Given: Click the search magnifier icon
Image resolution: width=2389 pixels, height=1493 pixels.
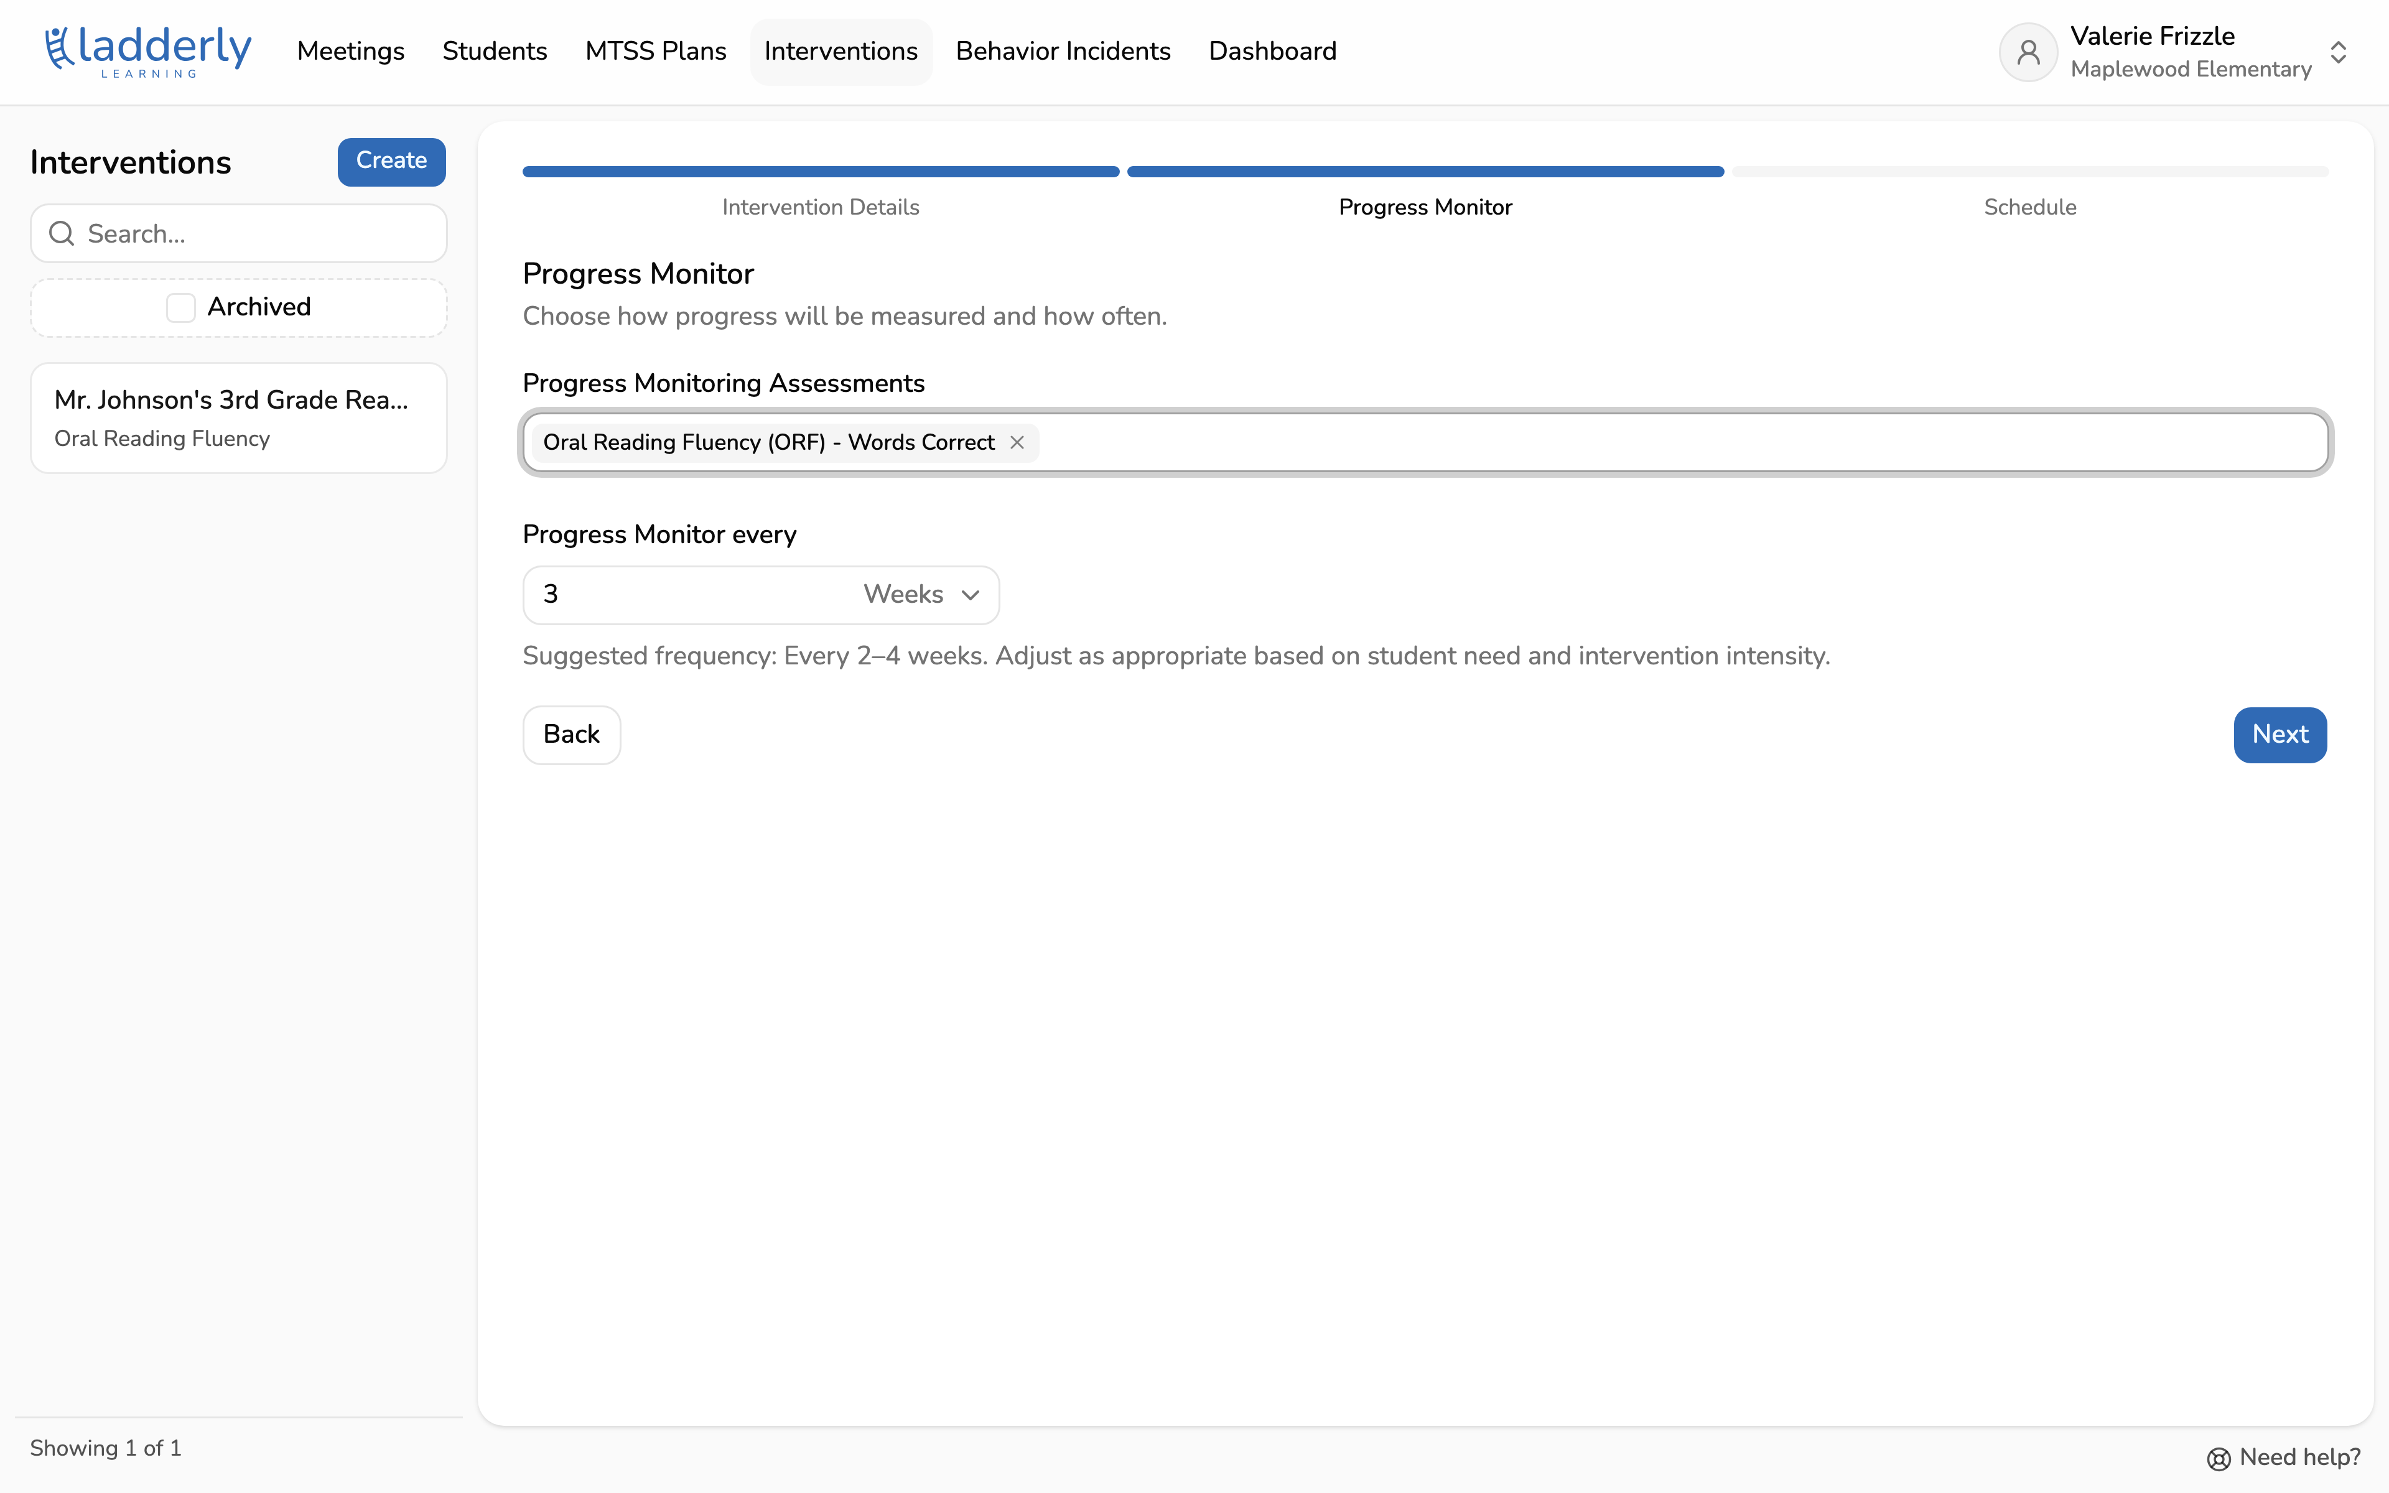Looking at the screenshot, I should (62, 234).
